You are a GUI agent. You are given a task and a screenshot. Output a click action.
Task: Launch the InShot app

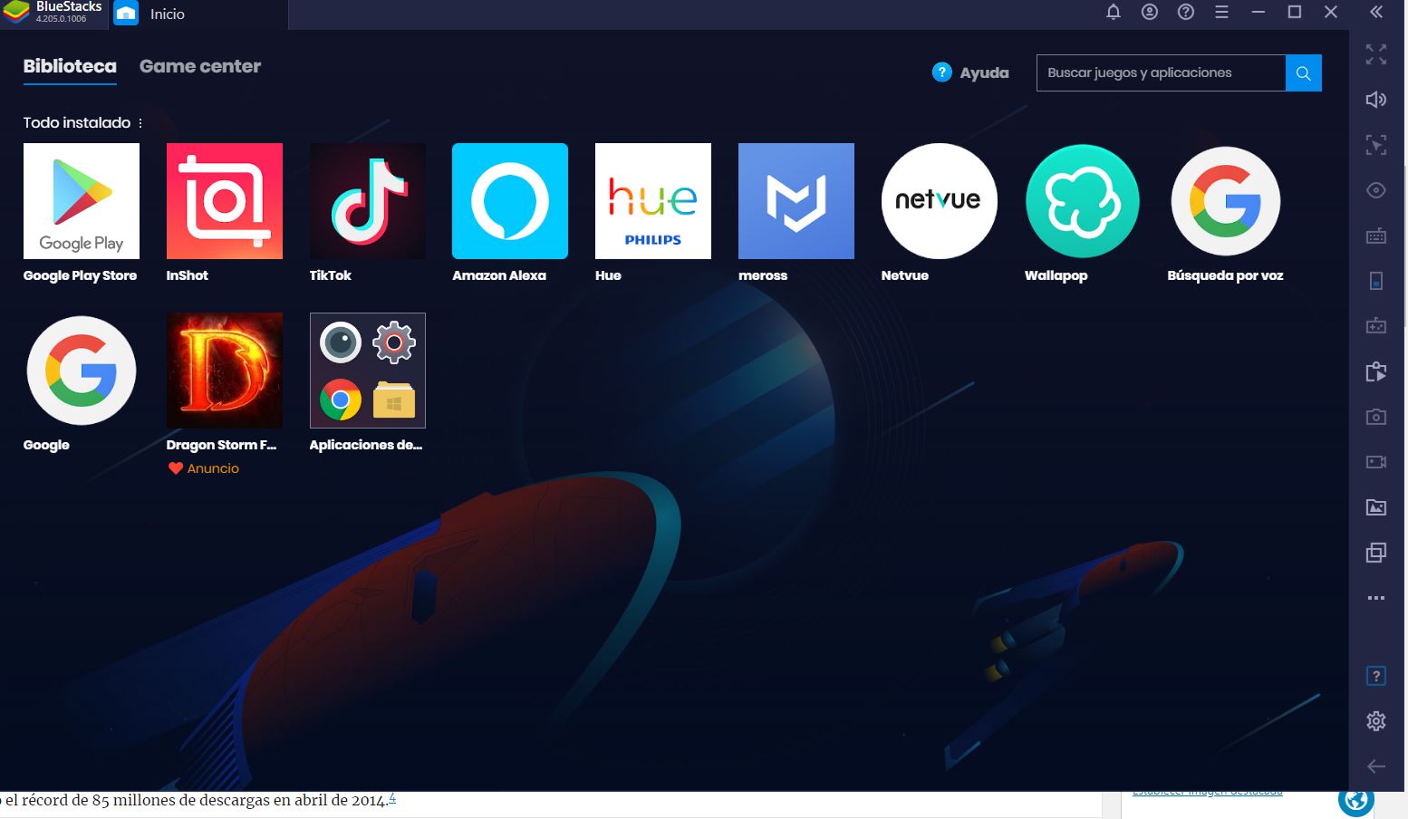click(x=224, y=201)
